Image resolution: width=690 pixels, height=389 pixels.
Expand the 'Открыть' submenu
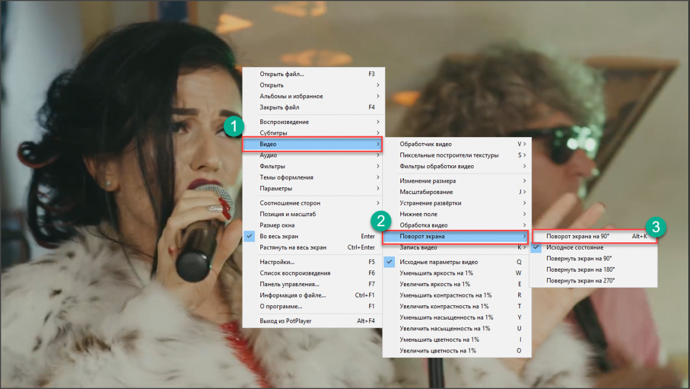314,85
